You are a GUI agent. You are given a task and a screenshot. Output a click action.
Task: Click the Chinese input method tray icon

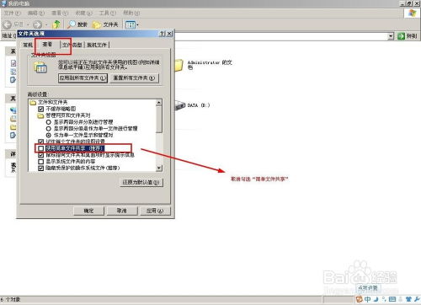368,299
